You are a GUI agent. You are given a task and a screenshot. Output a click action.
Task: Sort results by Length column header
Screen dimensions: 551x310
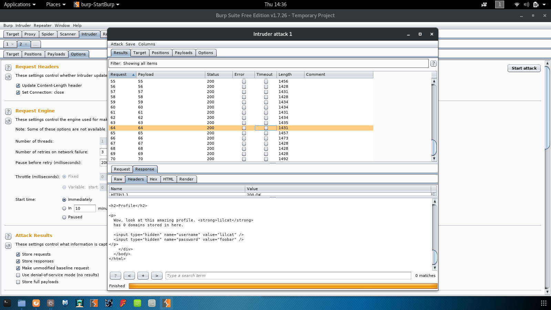click(x=290, y=74)
